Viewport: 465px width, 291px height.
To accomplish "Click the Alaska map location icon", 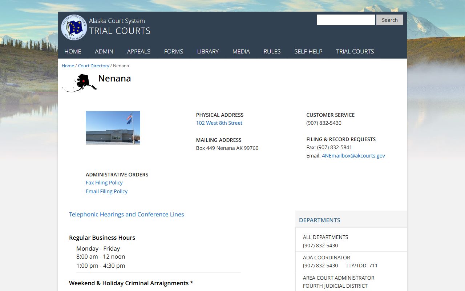I will coord(80,83).
